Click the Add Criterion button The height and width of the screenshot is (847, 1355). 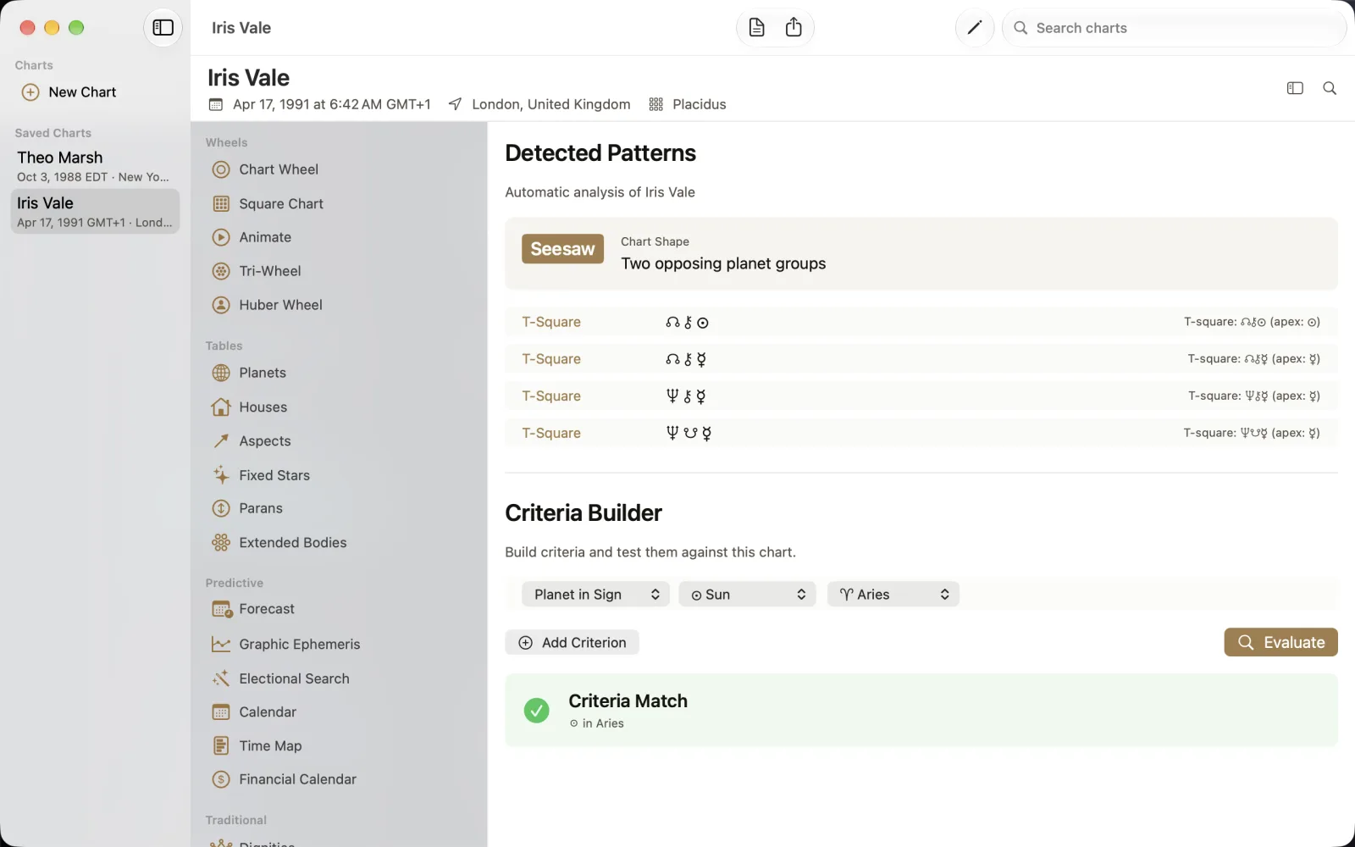coord(572,643)
